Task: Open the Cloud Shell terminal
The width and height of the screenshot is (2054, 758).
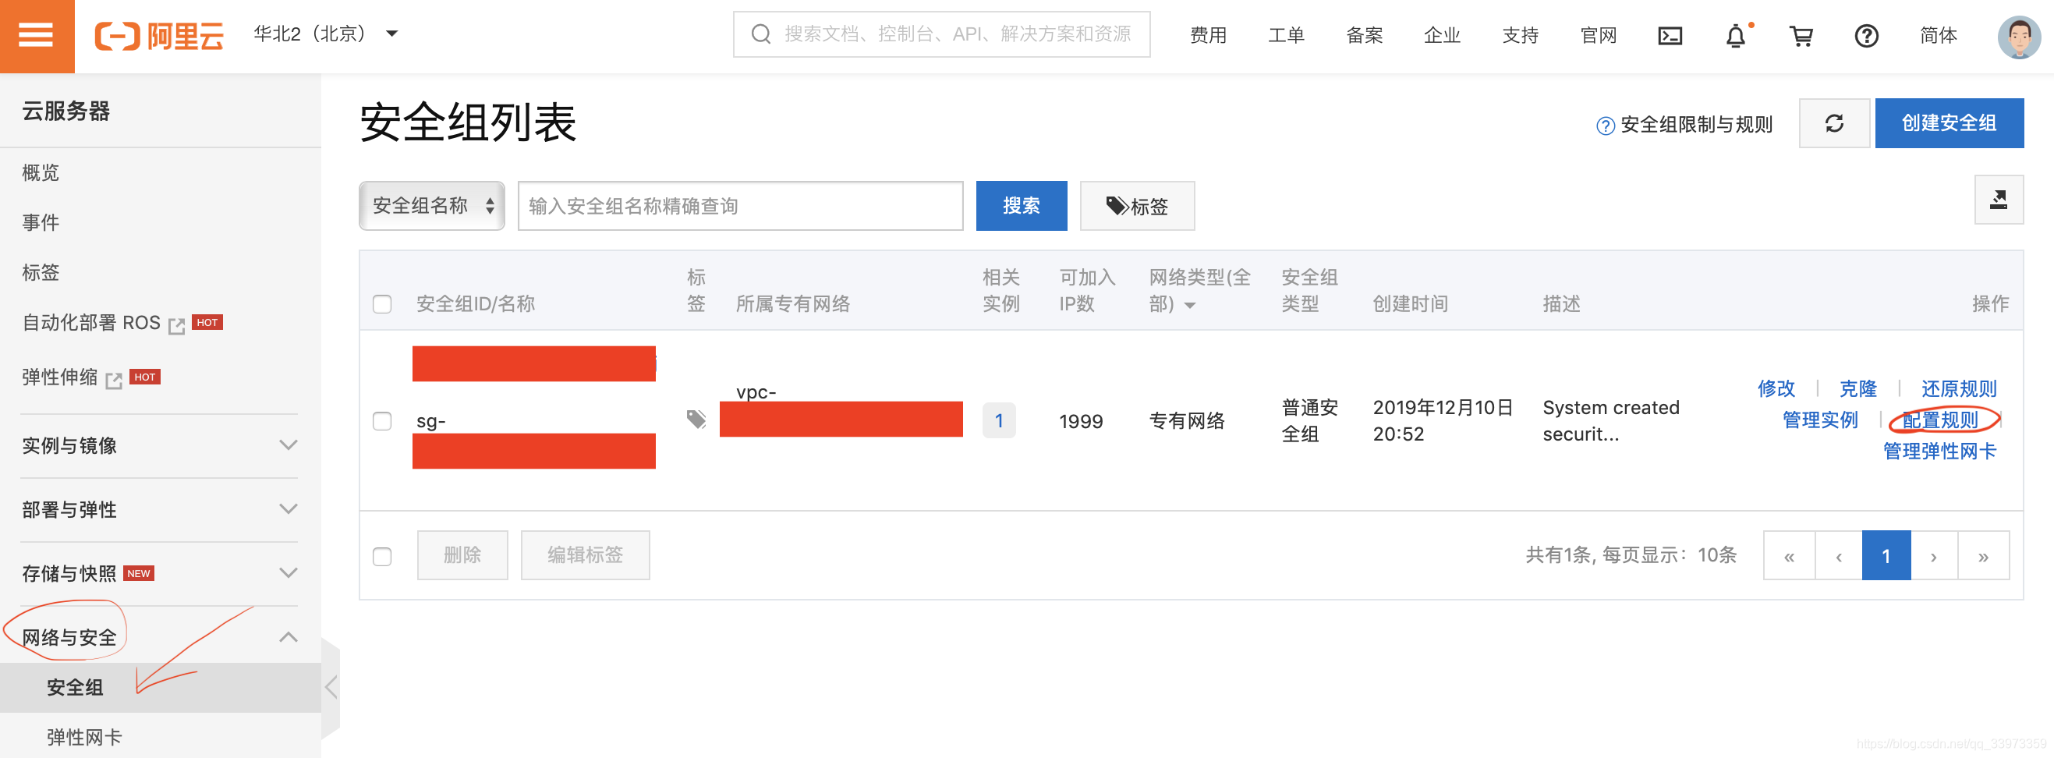Action: click(x=1670, y=35)
